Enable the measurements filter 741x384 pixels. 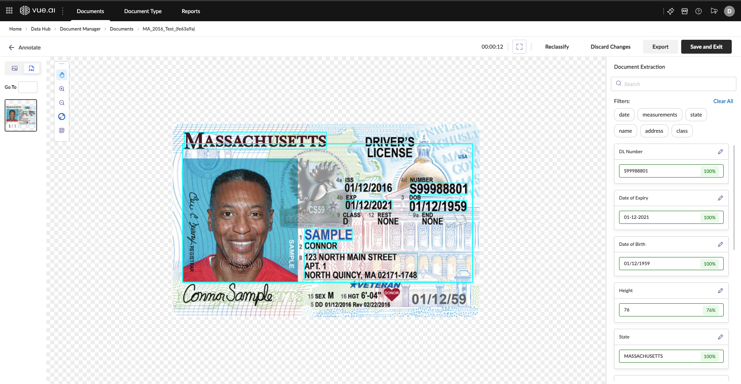click(x=660, y=115)
